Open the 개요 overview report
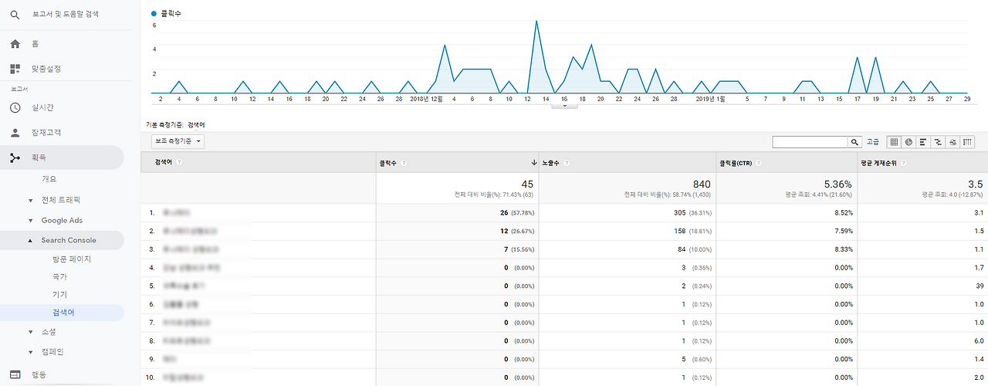 pyautogui.click(x=49, y=179)
